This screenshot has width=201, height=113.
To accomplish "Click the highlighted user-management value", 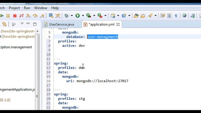I will coord(103,37).
